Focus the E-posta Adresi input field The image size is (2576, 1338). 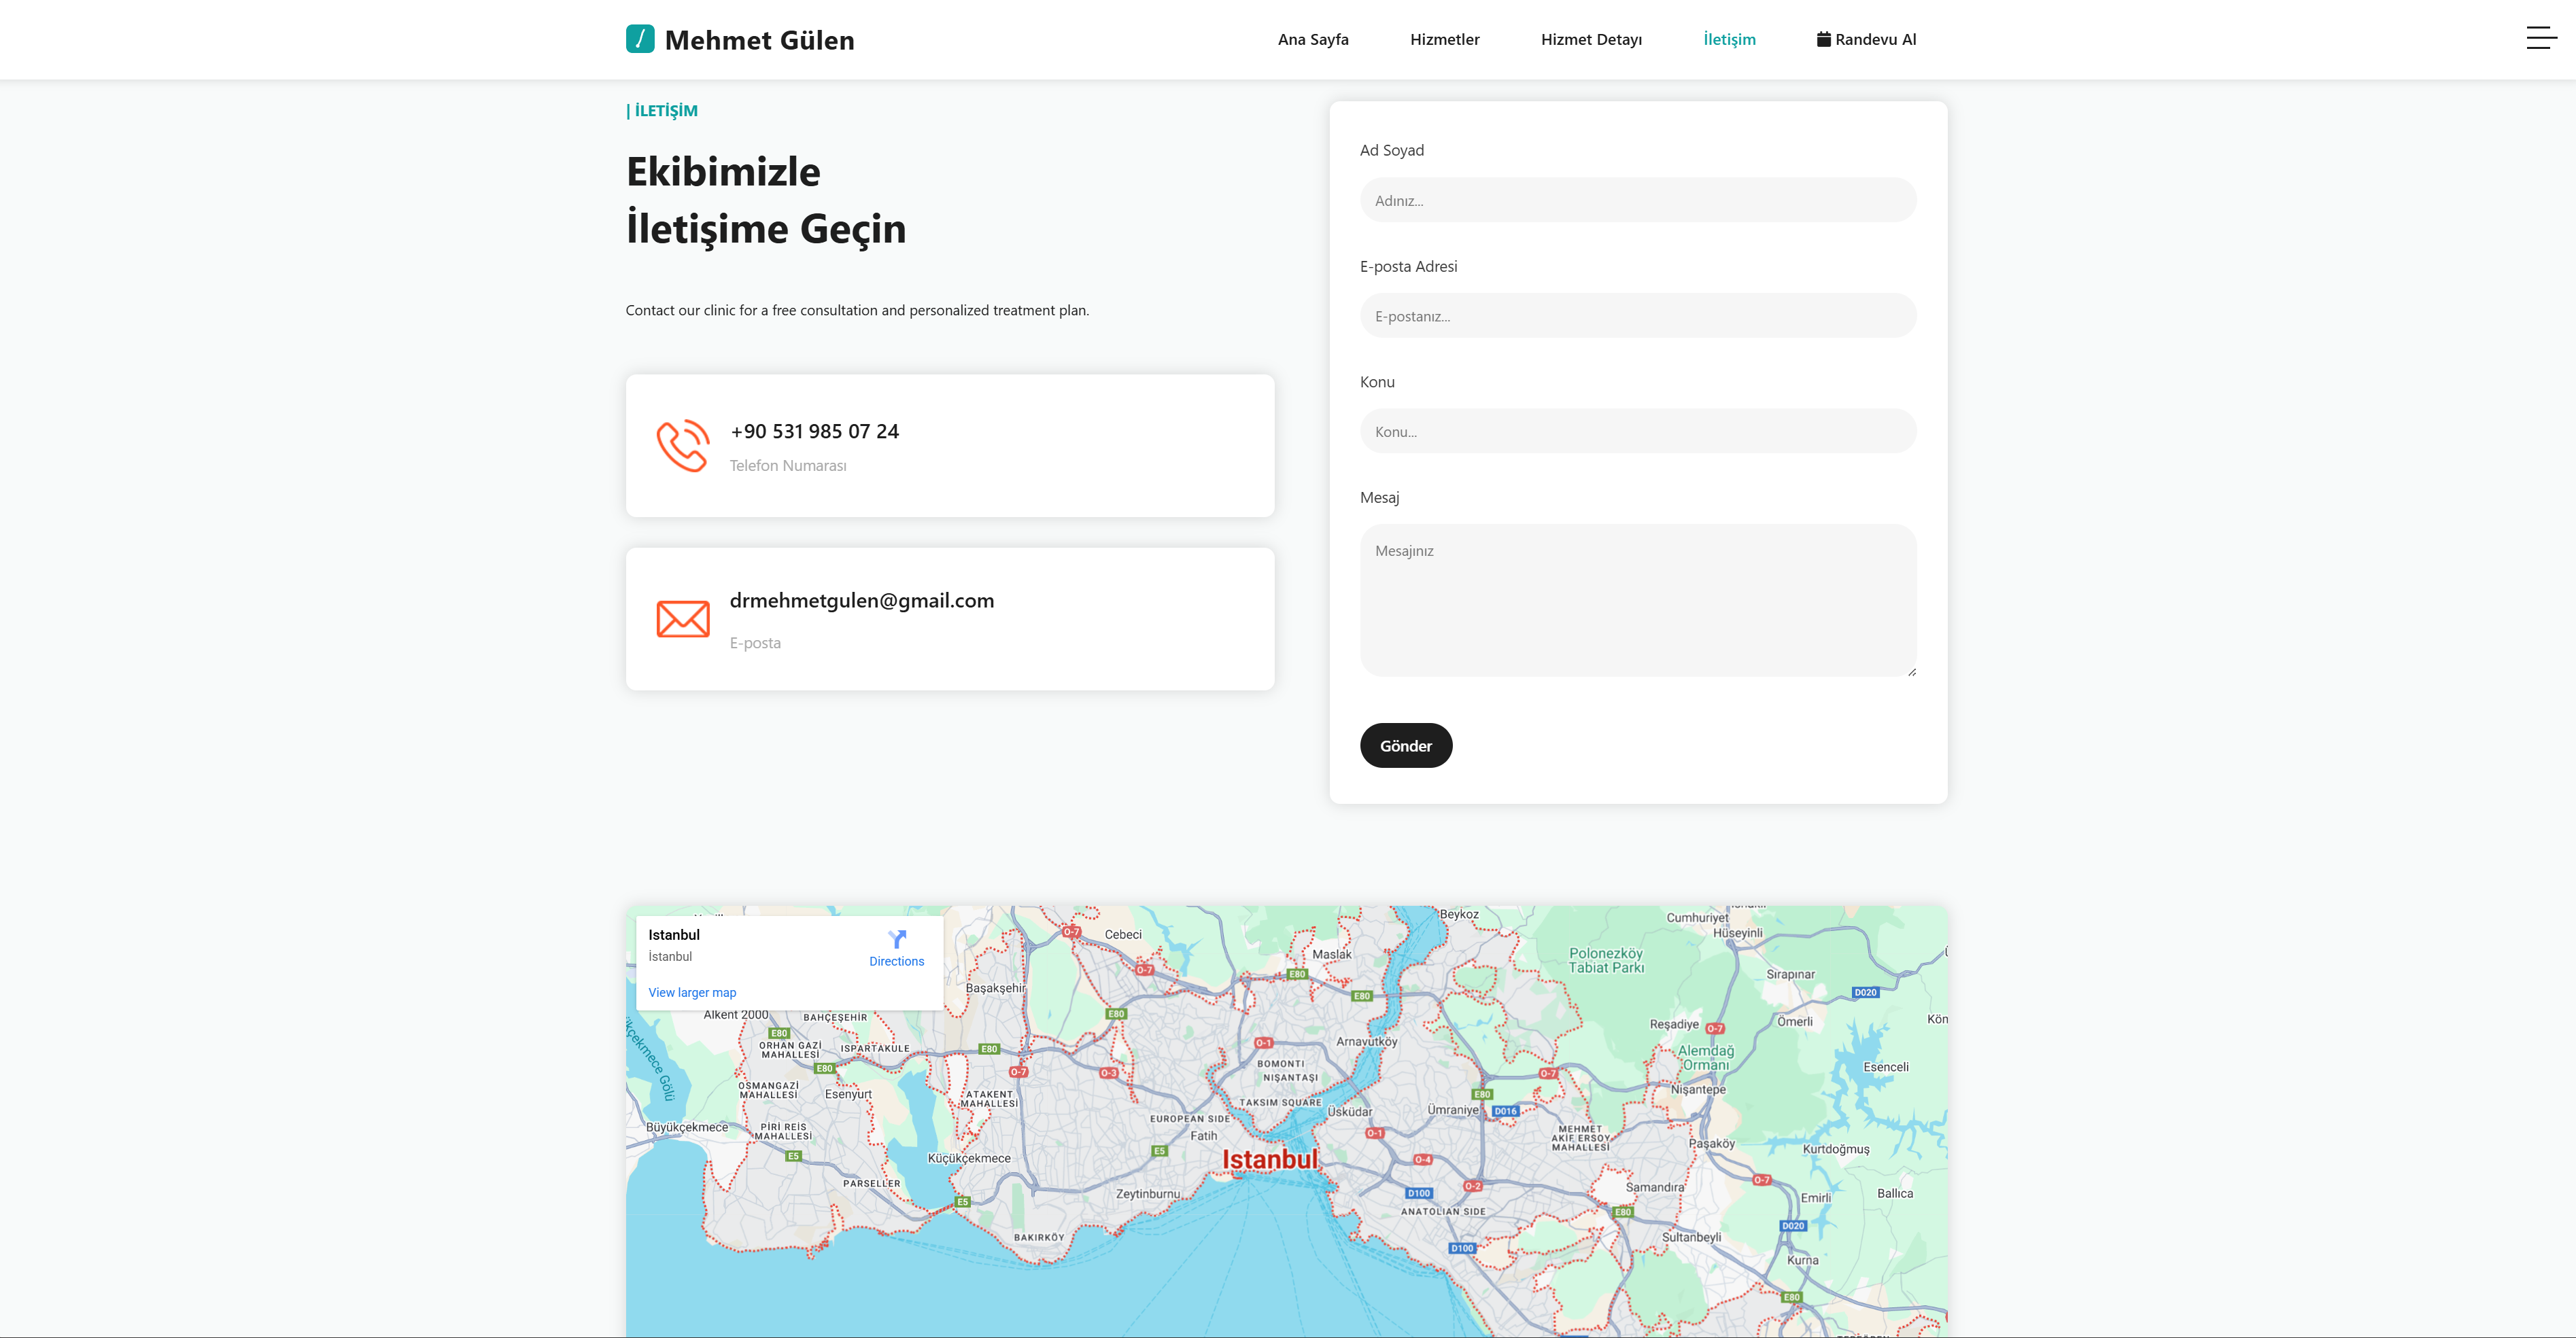pos(1637,316)
